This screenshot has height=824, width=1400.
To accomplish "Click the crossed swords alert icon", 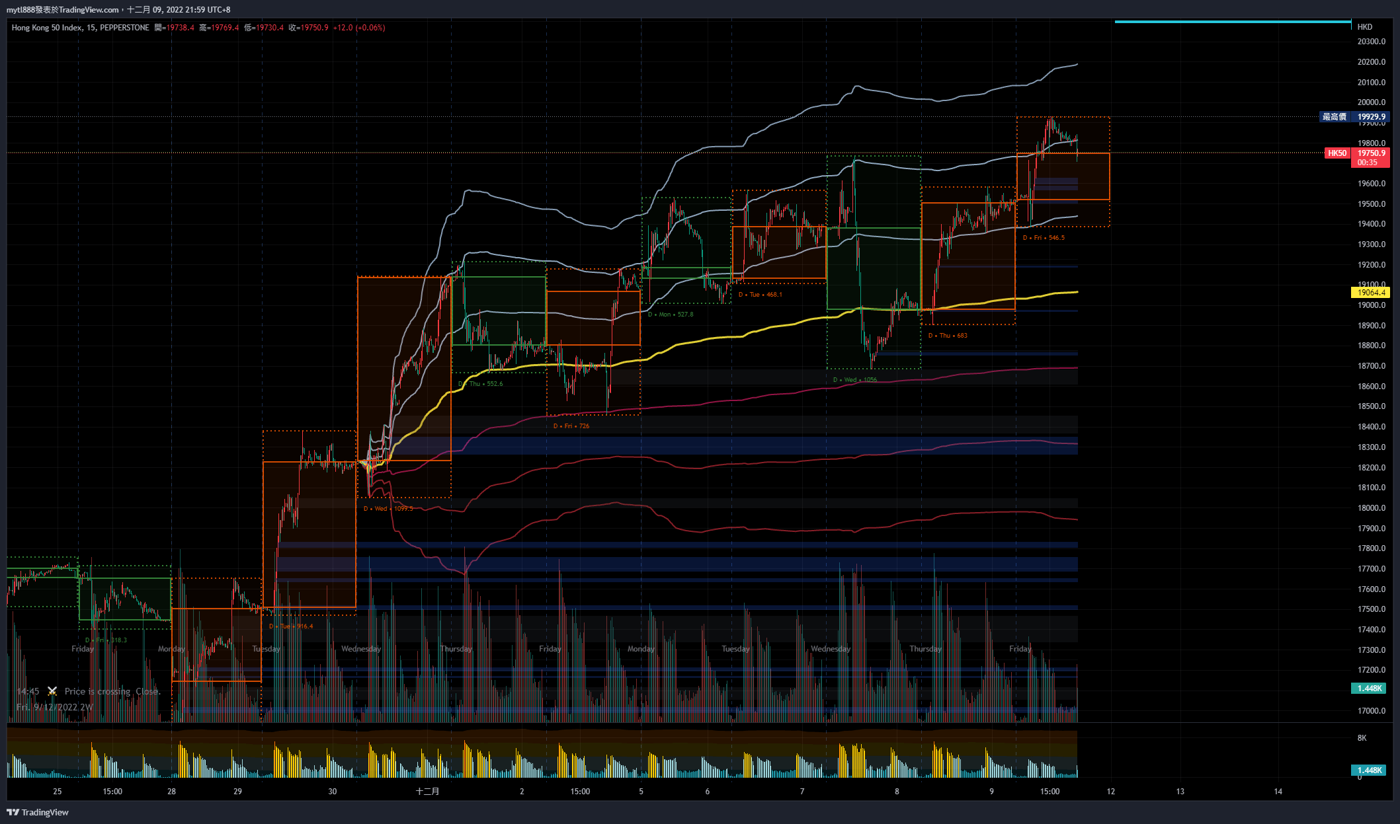I will tap(52, 691).
